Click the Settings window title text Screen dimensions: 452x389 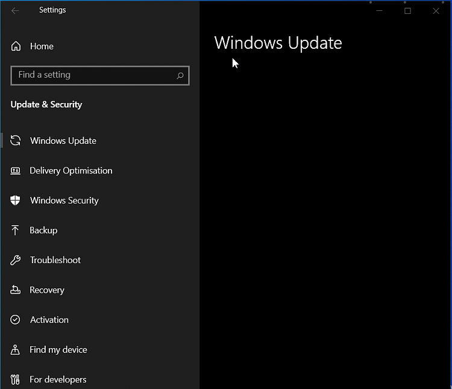[x=52, y=10]
